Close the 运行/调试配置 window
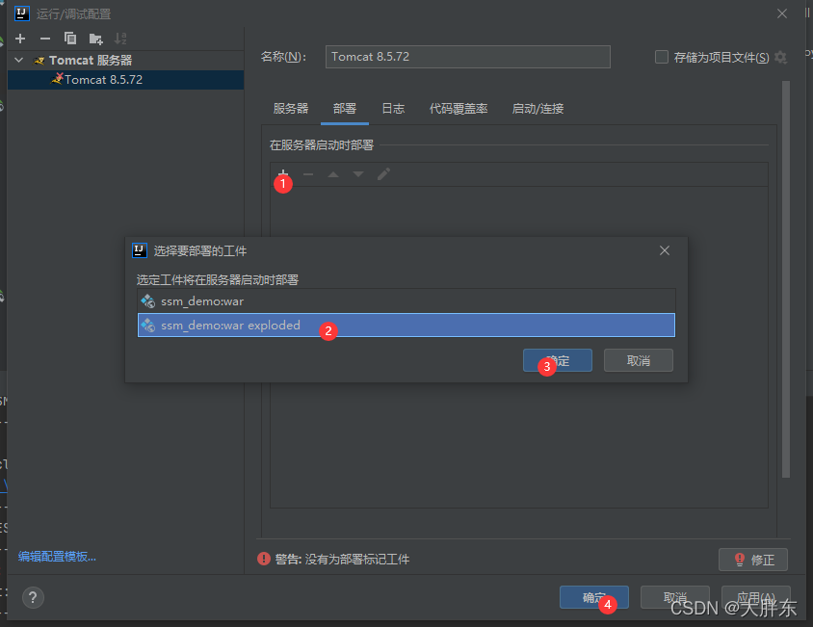Image resolution: width=813 pixels, height=627 pixels. (782, 13)
